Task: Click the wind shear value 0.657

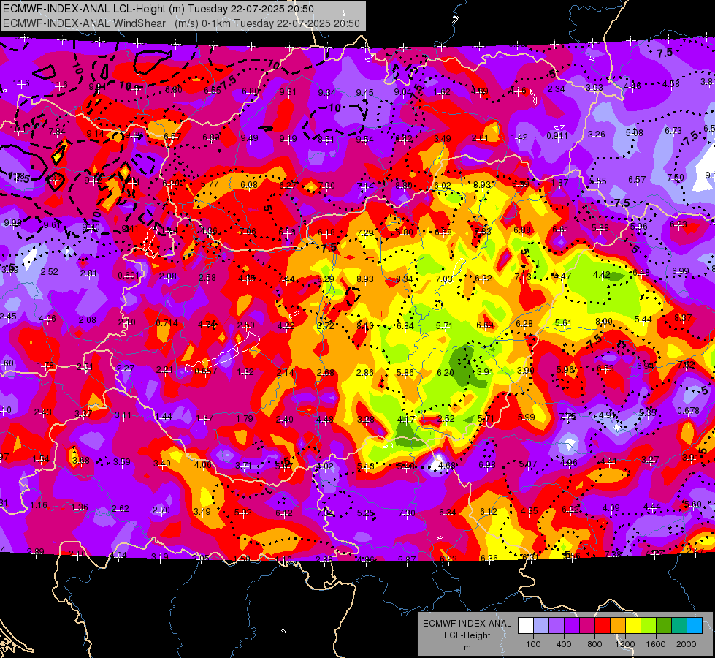Action: (x=206, y=371)
